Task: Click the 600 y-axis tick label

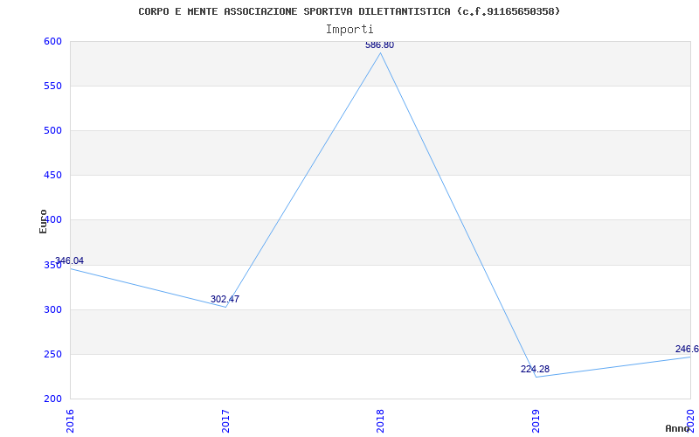Action: pyautogui.click(x=52, y=41)
